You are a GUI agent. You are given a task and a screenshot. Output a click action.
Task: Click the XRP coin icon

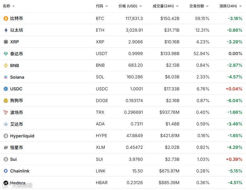[x=6, y=42]
